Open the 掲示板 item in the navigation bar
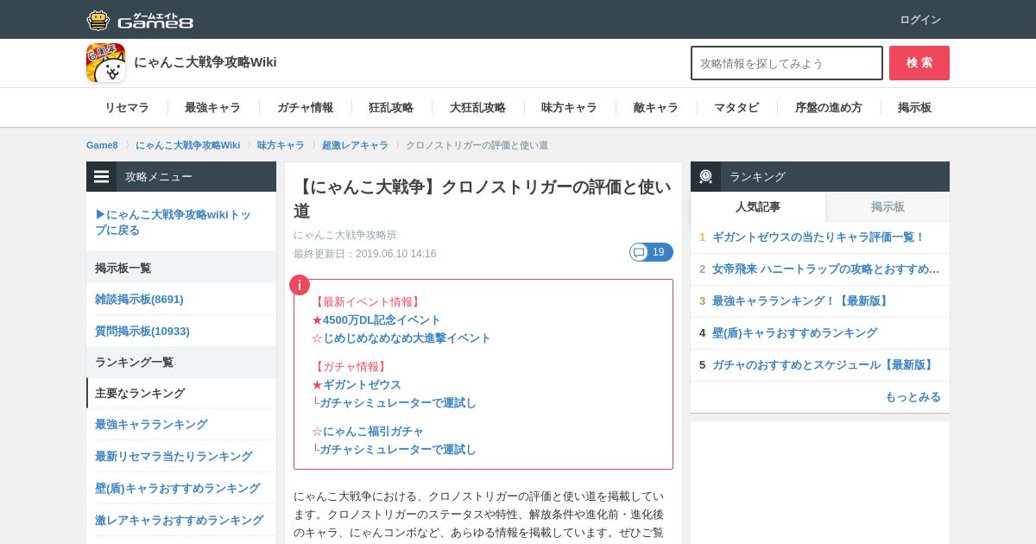Viewport: 1036px width, 544px height. [914, 108]
